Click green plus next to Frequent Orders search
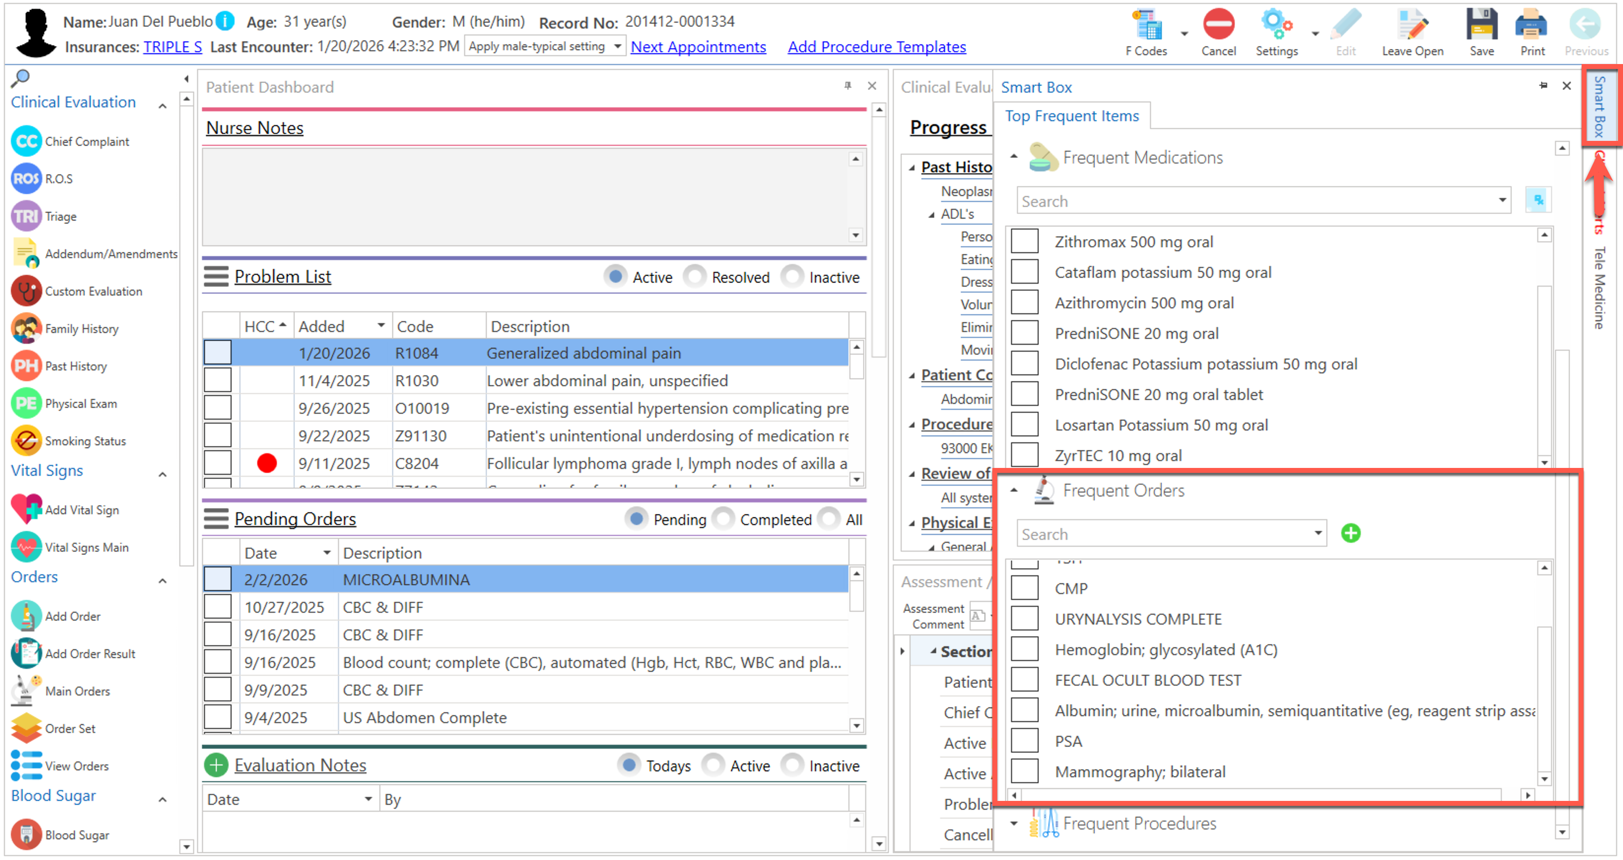This screenshot has height=860, width=1623. (x=1351, y=533)
